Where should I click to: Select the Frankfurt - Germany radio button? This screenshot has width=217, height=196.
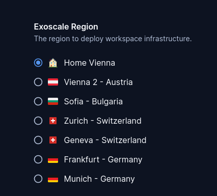click(38, 159)
